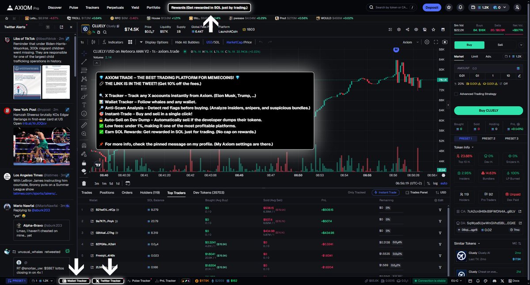Select the text annotation tool
Viewport: 530px width, 285px height.
click(x=84, y=105)
